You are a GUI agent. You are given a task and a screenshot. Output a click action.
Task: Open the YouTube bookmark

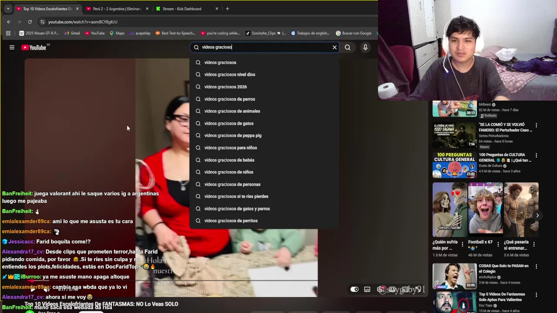click(95, 33)
